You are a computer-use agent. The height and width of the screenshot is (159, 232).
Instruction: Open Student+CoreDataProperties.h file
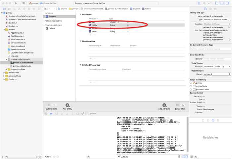(x=22, y=16)
